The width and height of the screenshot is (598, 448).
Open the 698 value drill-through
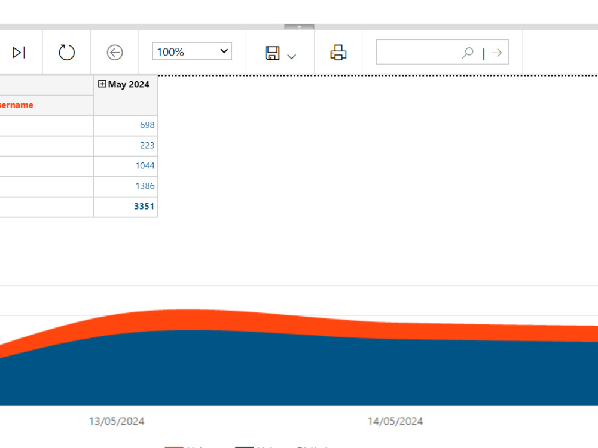pyautogui.click(x=147, y=125)
